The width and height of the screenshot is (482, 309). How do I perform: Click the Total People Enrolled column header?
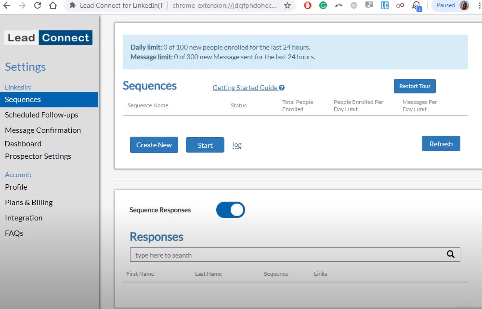[x=298, y=105]
